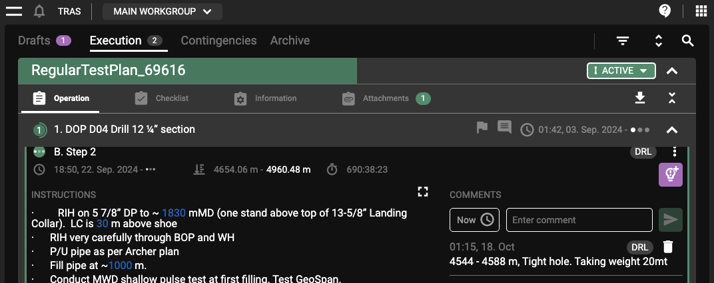Toggle the Now time button
The image size is (714, 283).
click(474, 220)
